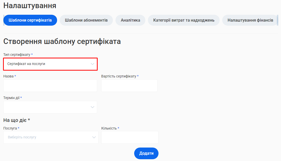
Task: Click the "На що діє" section label
Action: (15, 120)
